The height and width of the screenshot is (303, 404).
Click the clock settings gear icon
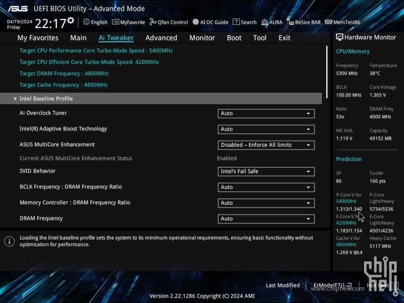click(71, 20)
